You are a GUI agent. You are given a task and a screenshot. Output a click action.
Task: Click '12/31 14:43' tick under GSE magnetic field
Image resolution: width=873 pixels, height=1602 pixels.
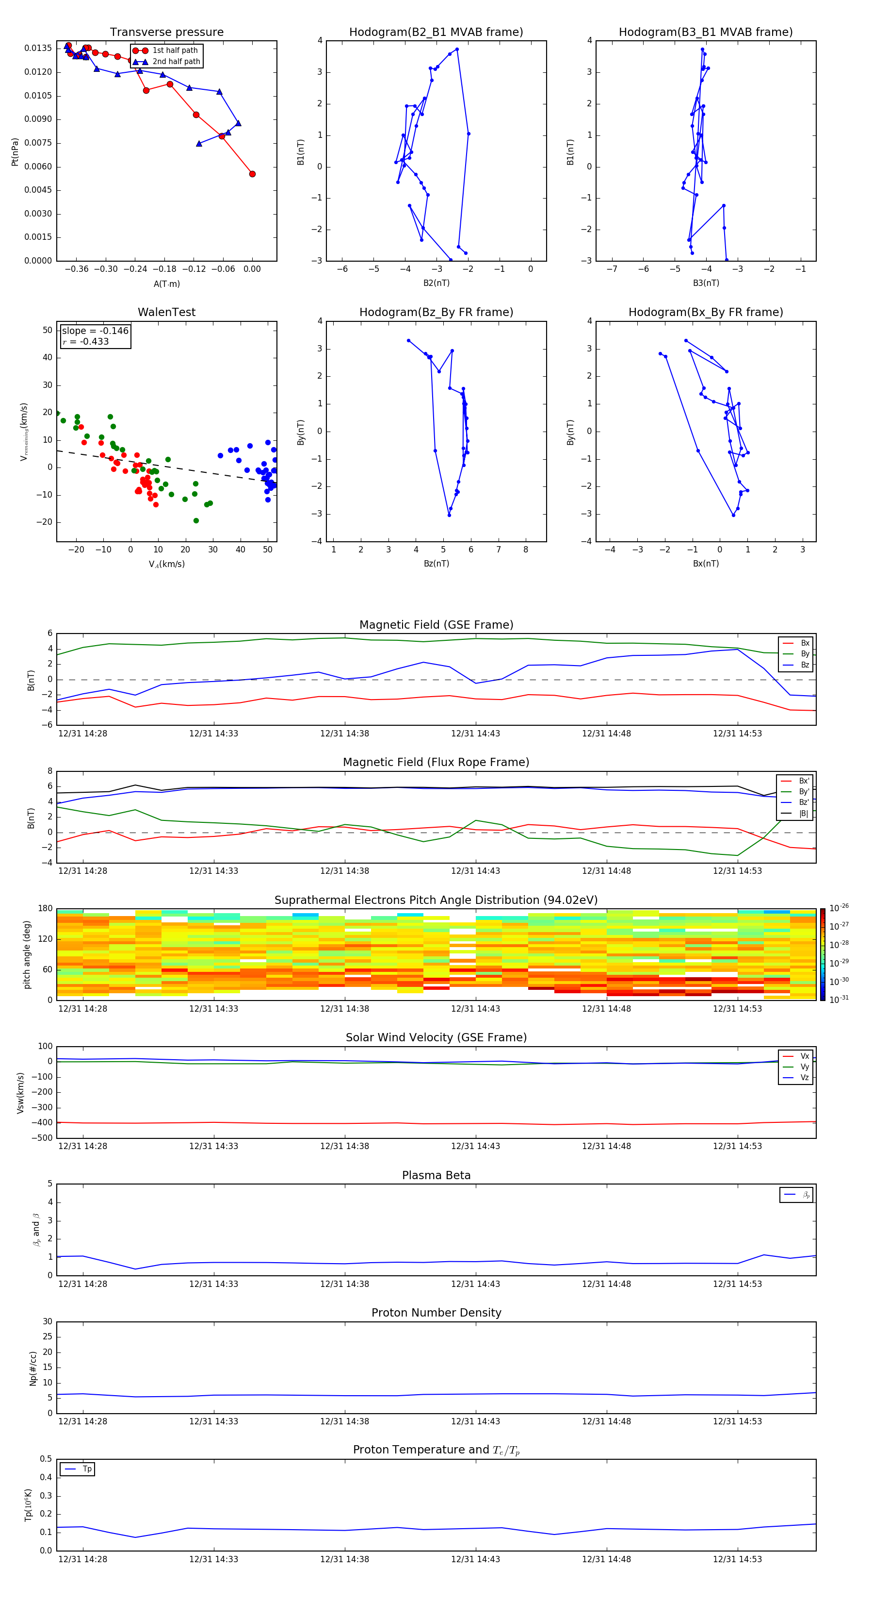pyautogui.click(x=475, y=734)
